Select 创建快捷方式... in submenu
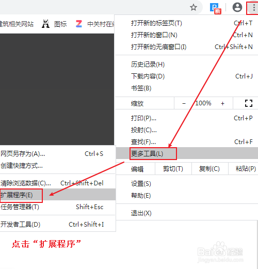 point(58,166)
